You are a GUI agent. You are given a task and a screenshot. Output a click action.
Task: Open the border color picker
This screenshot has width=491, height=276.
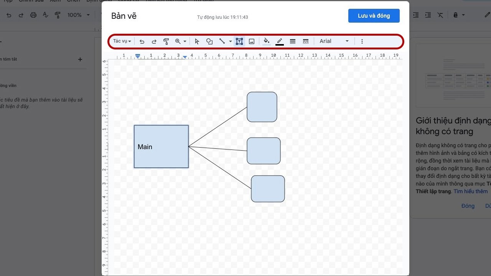(x=280, y=41)
